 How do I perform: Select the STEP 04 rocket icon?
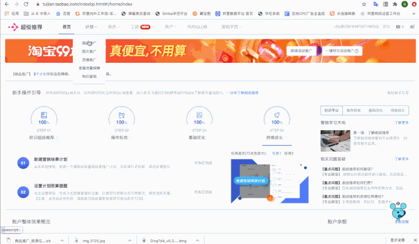click(277, 115)
